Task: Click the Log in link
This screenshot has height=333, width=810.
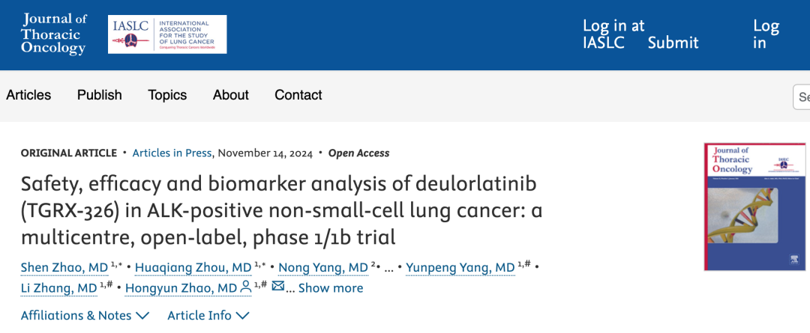Action: click(x=766, y=34)
